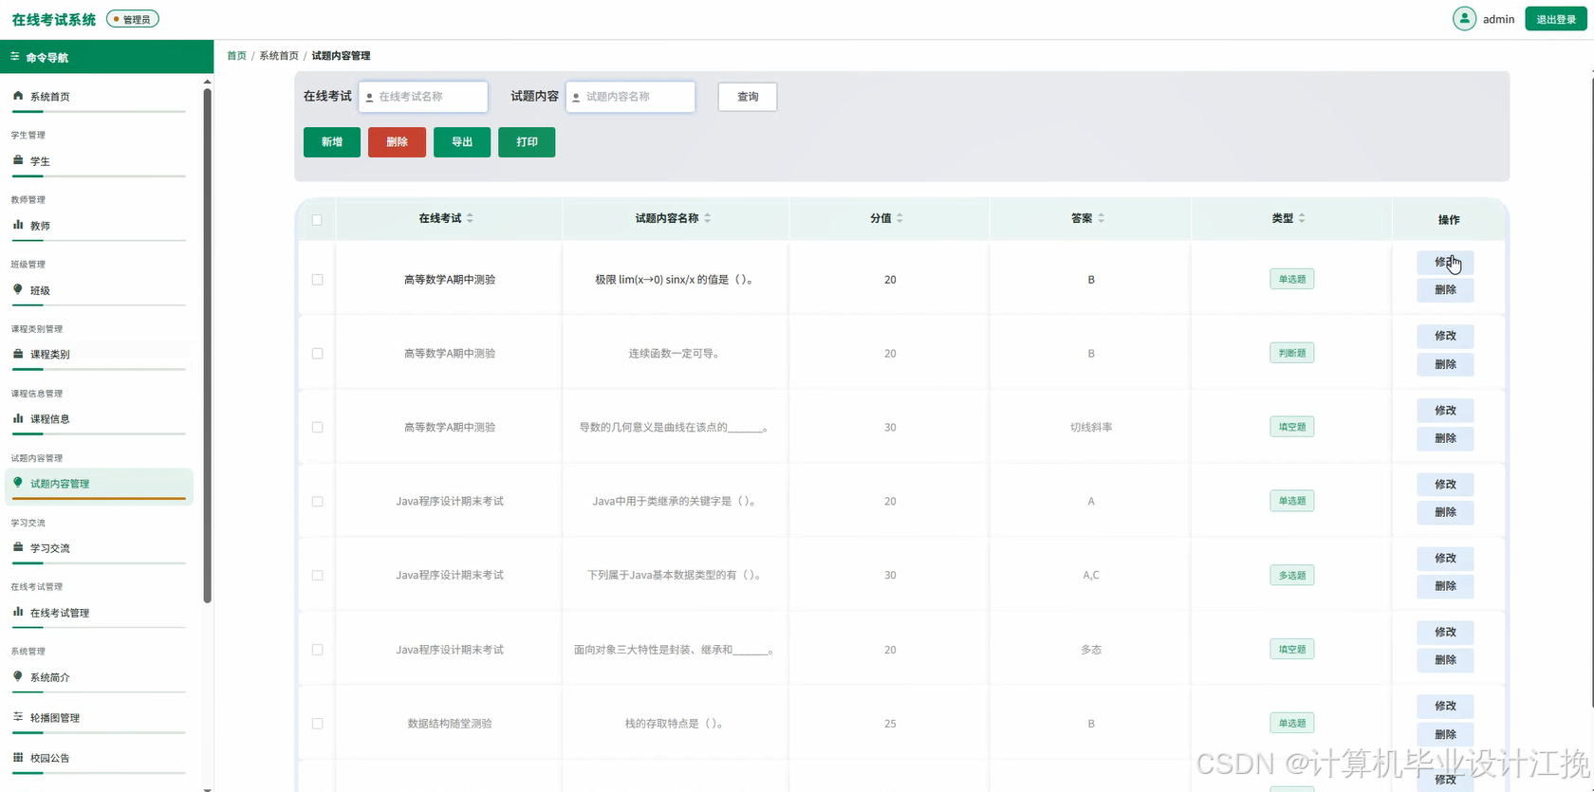Viewport: 1594px width, 792px height.
Task: Sort table by the 类型 column arrows
Action: point(1302,218)
